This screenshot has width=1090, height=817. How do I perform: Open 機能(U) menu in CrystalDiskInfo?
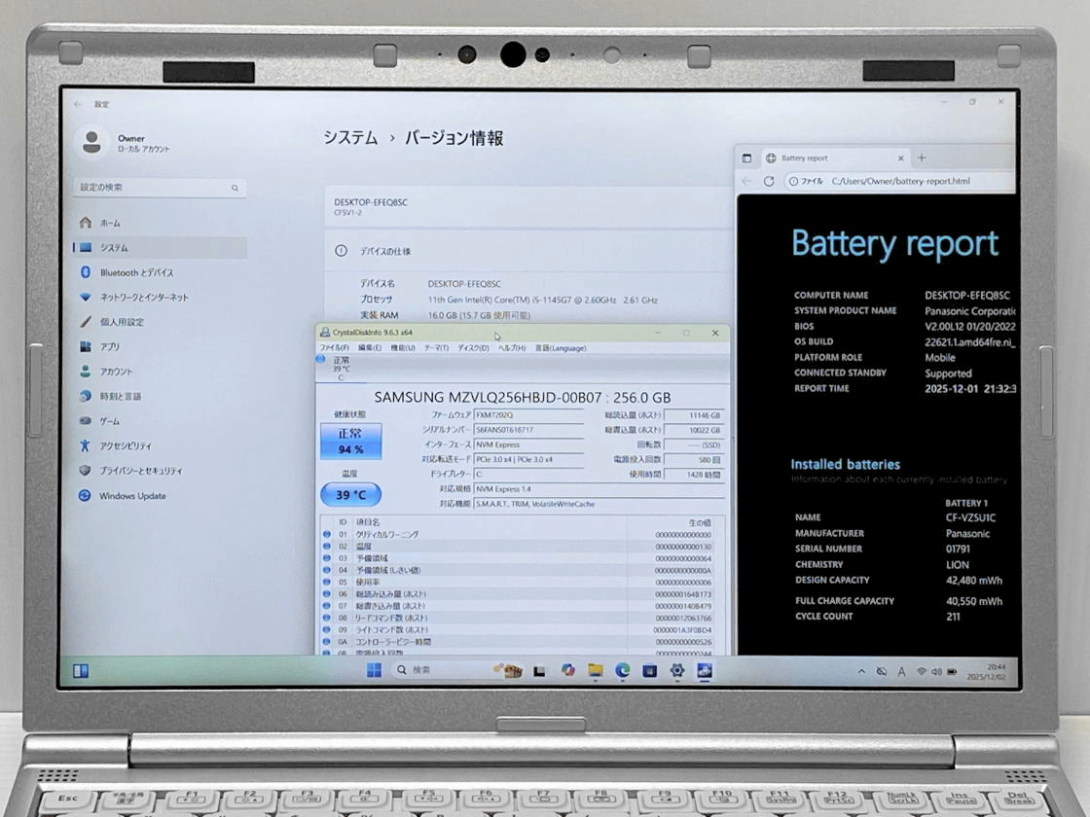coord(402,347)
